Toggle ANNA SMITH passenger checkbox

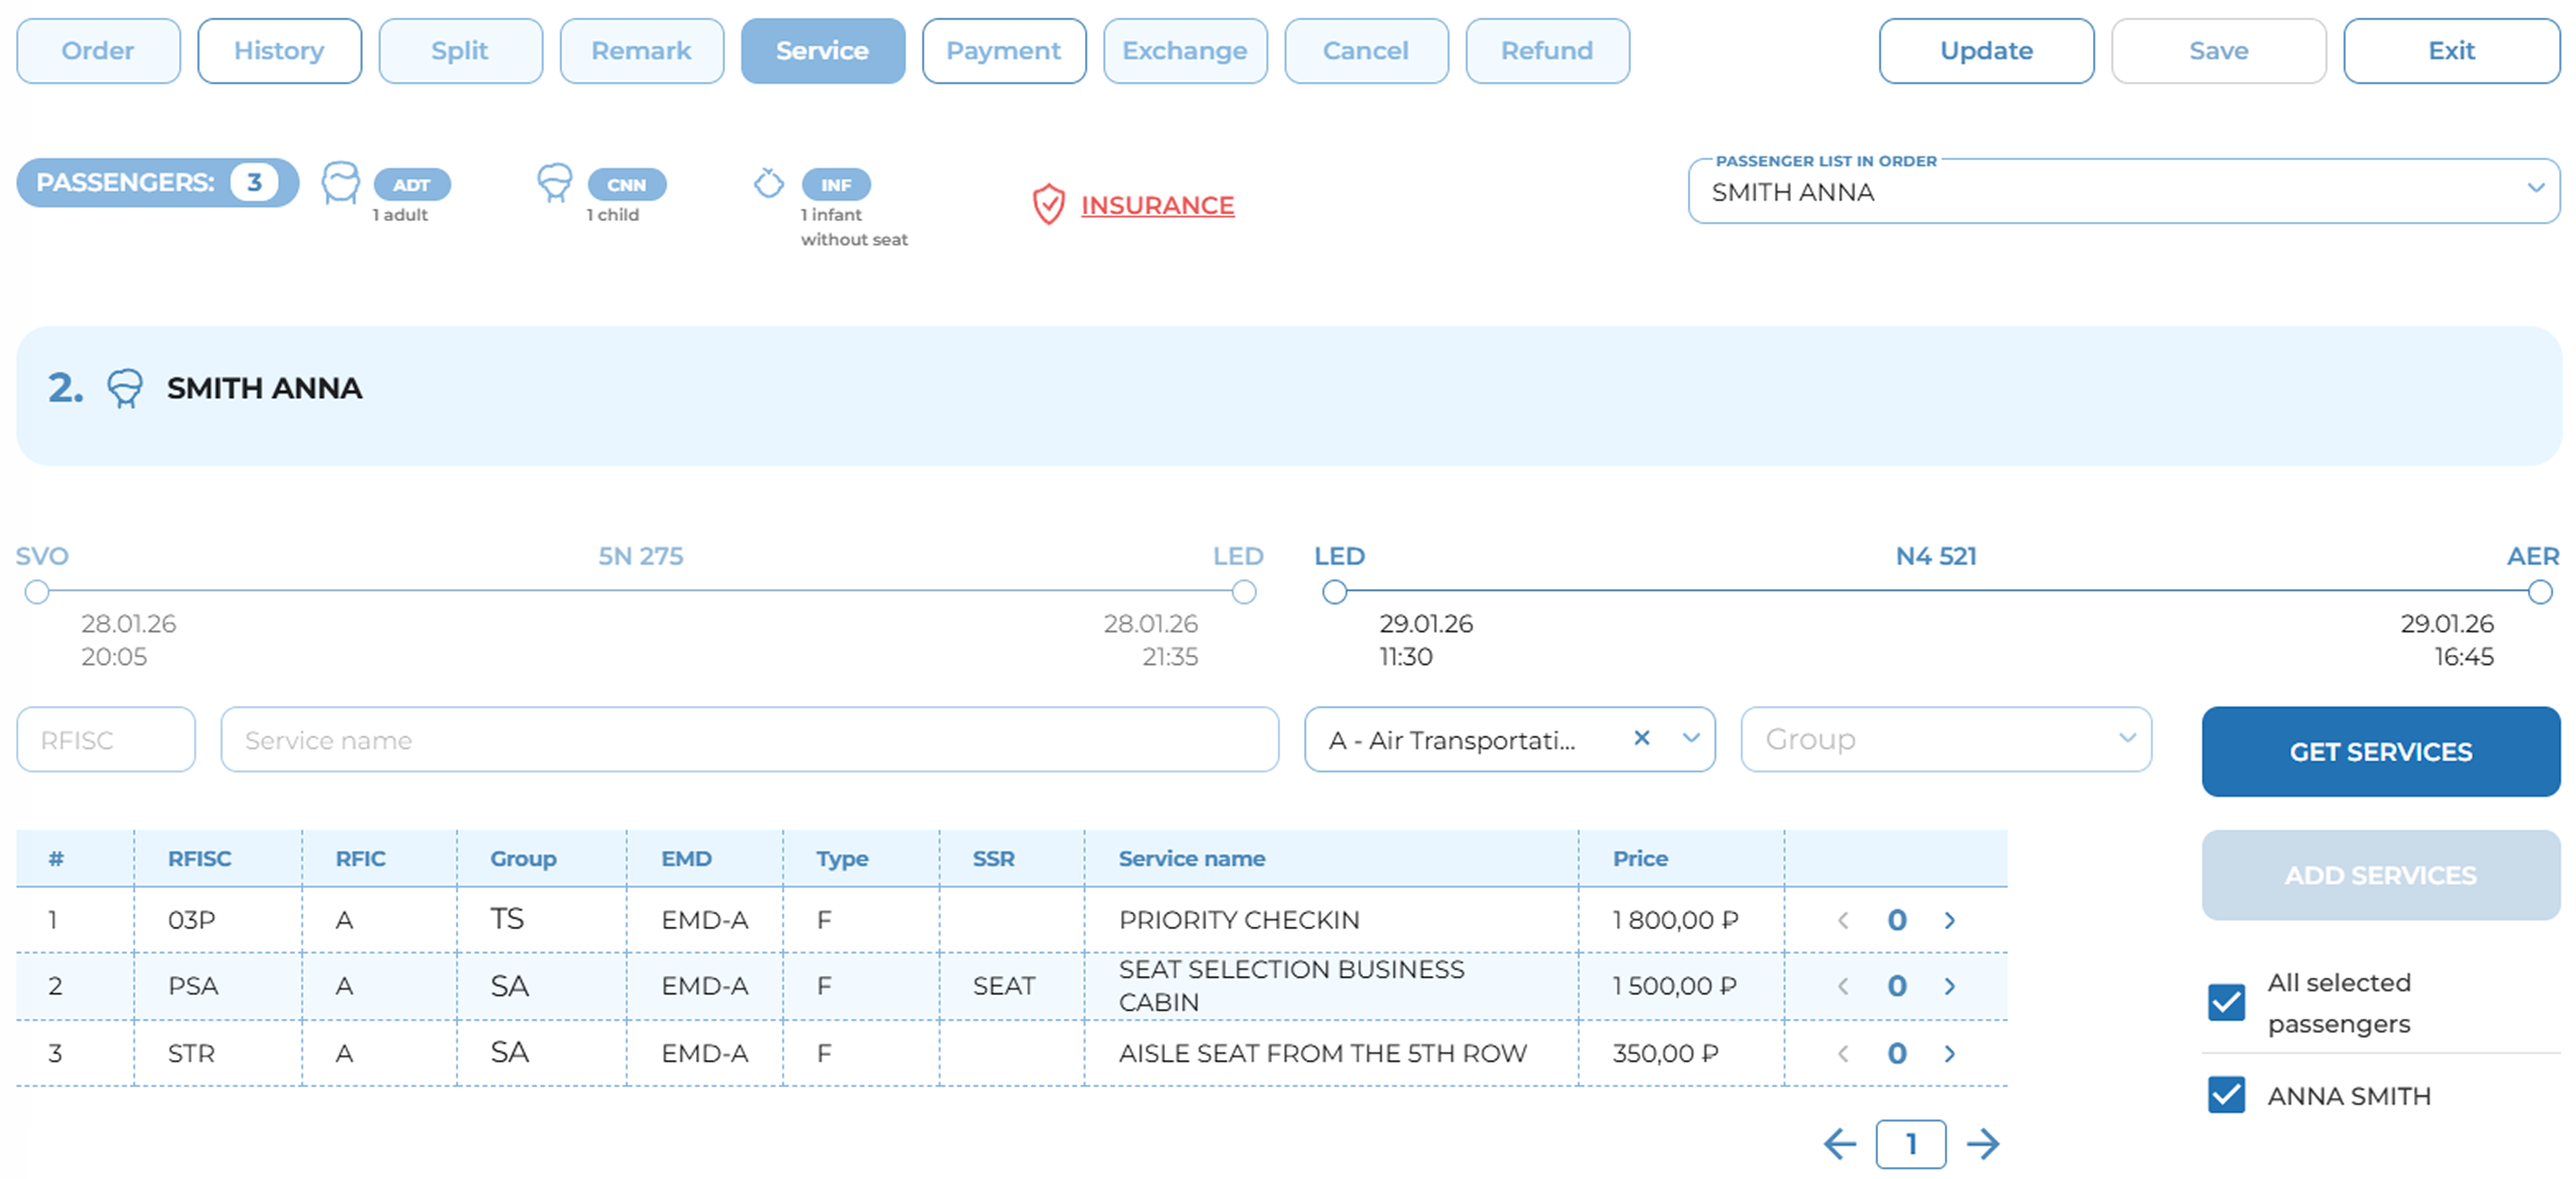pos(2226,1095)
